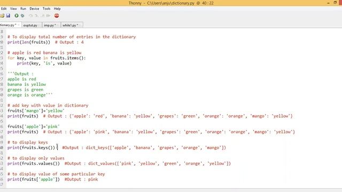Save the file using the floppy disk icon
This screenshot has height=192, width=342.
(x=8, y=15)
